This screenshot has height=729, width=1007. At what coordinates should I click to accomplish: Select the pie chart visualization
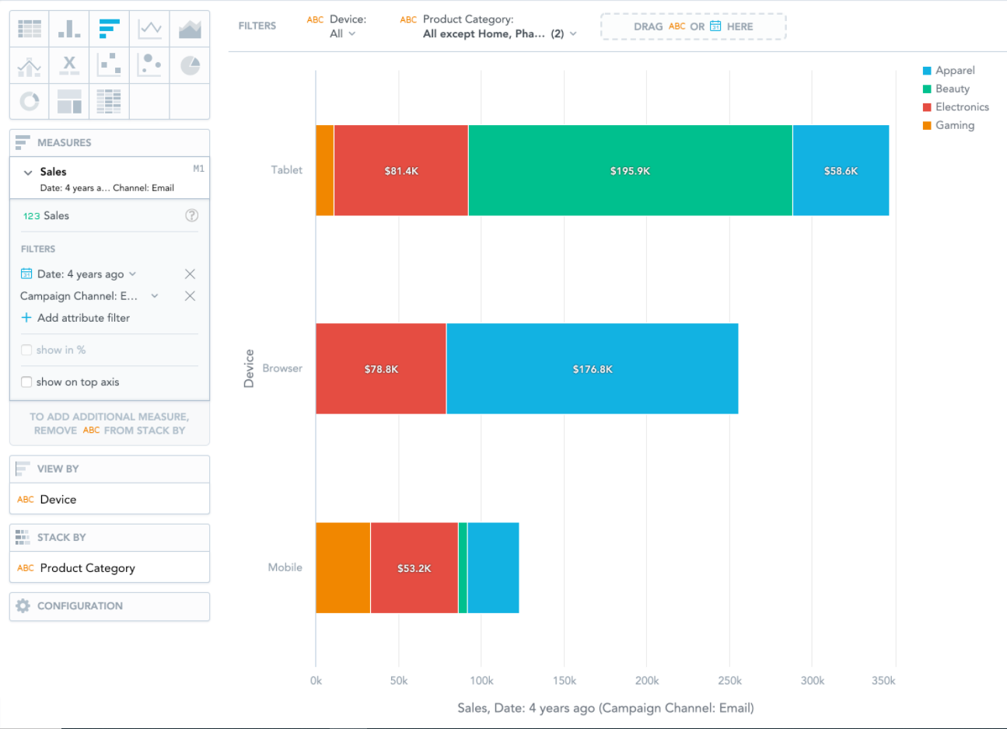coord(190,66)
